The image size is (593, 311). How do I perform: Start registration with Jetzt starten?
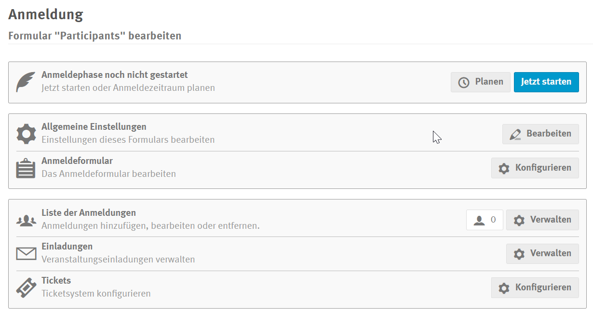pos(546,82)
